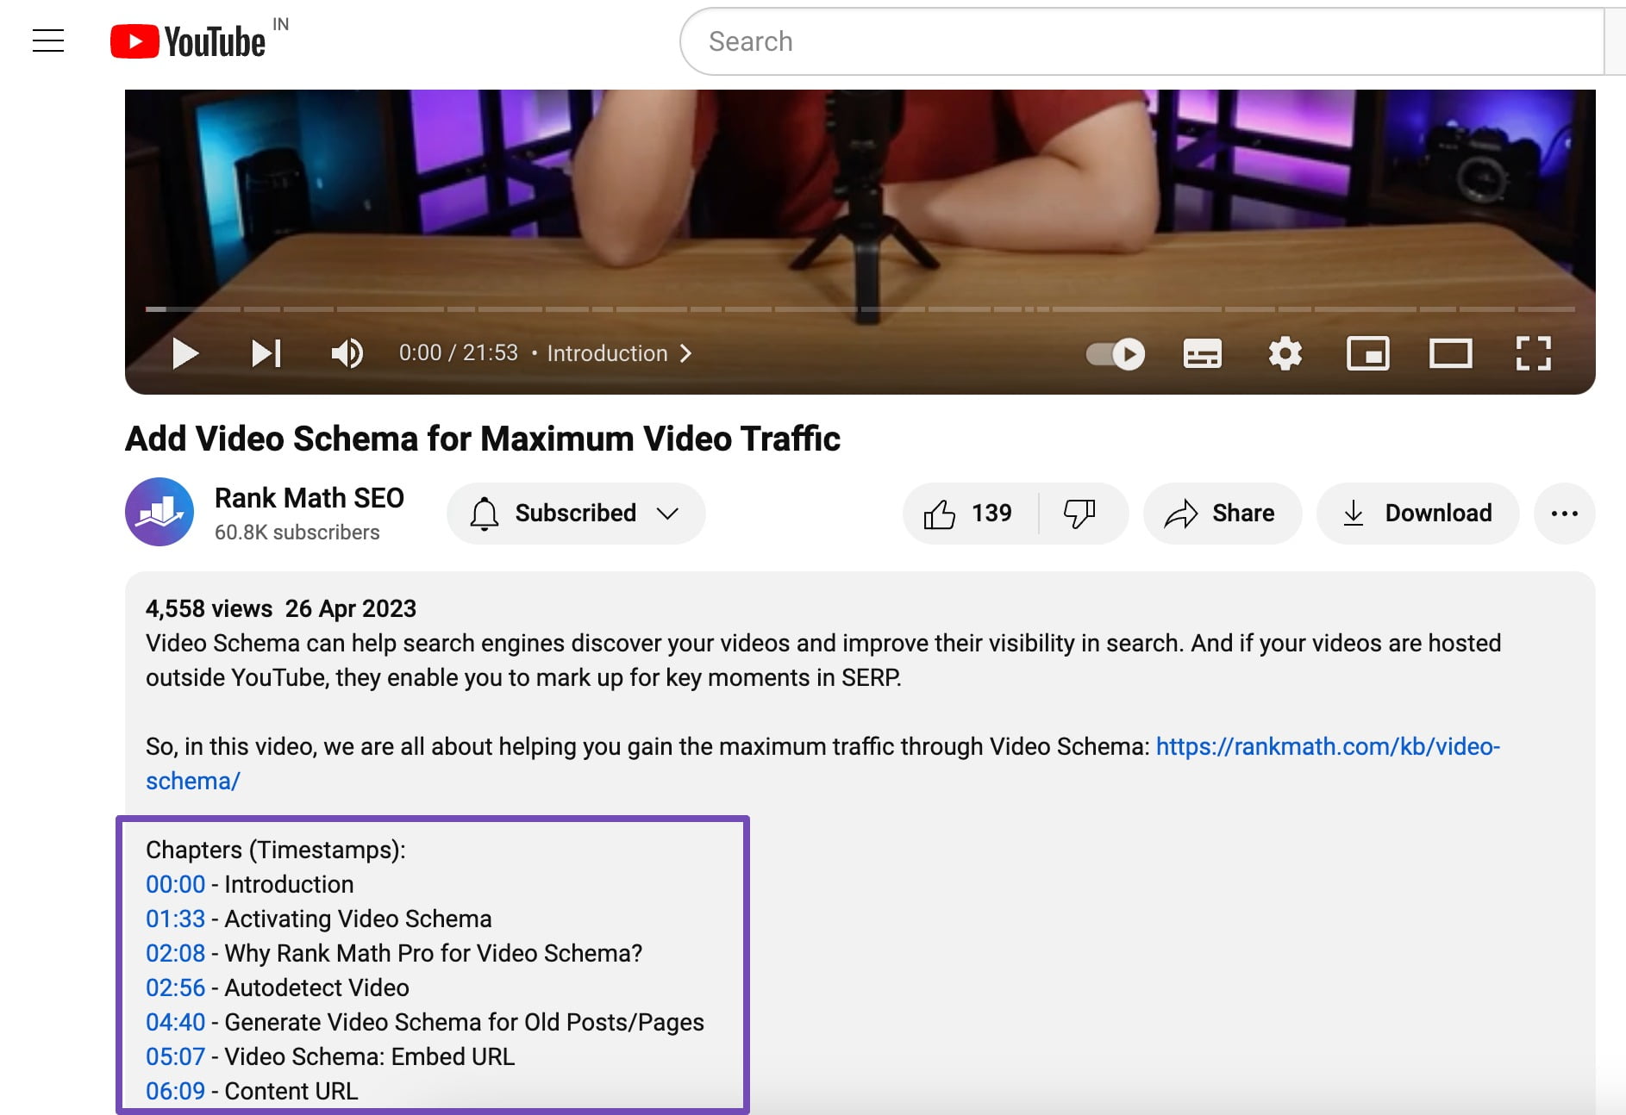This screenshot has height=1115, width=1626.
Task: Toggle the autoplay switch
Action: [1116, 353]
